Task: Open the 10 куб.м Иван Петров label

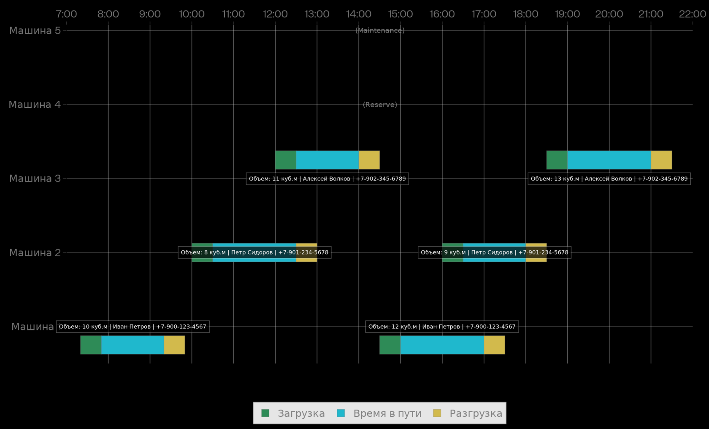Action: tap(133, 327)
